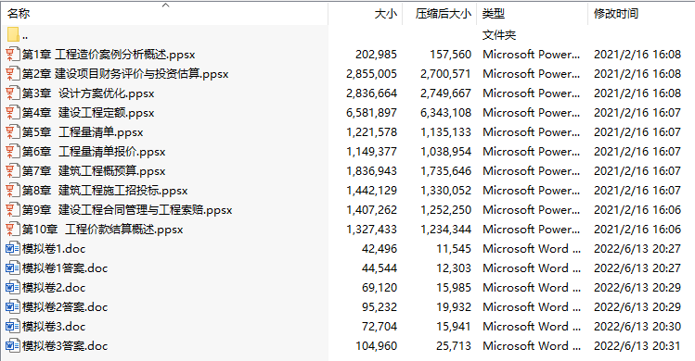Click the Word icon of 模拟卷2答案.doc
695x361 pixels.
tap(12, 307)
